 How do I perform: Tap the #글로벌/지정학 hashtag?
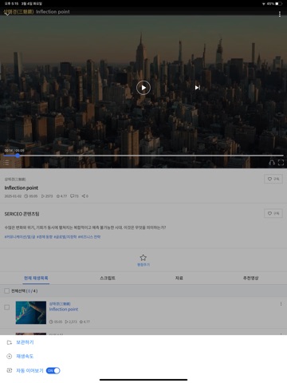click(x=65, y=237)
